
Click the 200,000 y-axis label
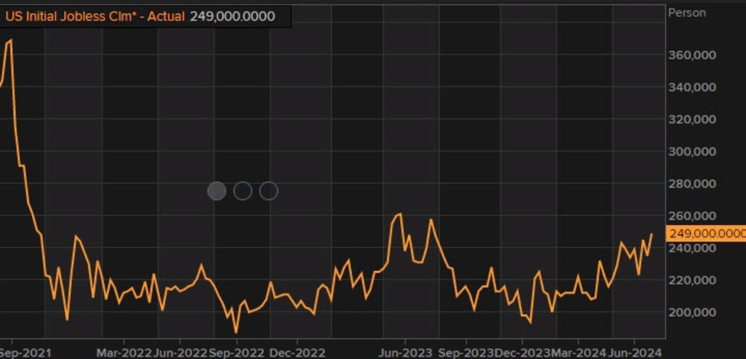pyautogui.click(x=692, y=312)
